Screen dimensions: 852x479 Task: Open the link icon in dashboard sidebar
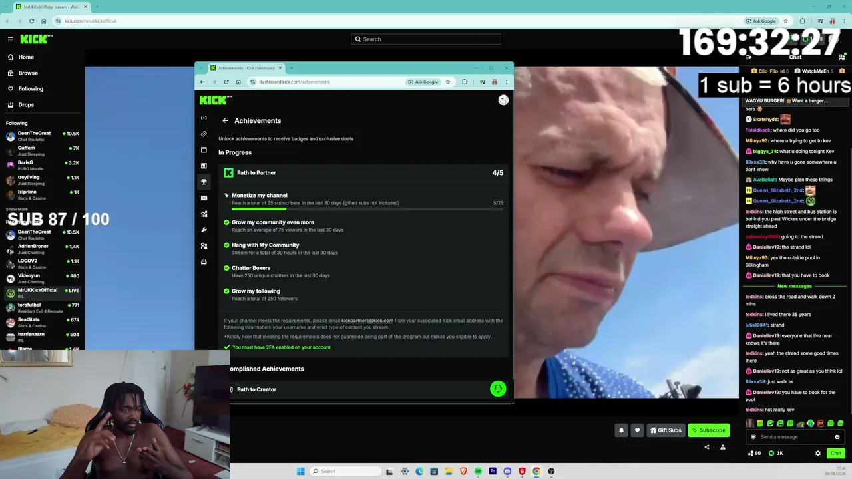pos(204,134)
